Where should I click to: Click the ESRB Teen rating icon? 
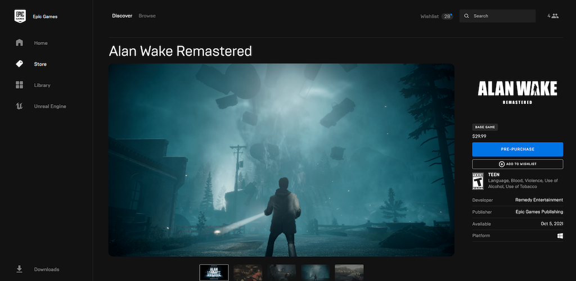pyautogui.click(x=478, y=181)
